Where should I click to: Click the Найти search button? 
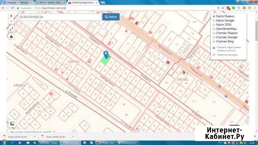111,17
